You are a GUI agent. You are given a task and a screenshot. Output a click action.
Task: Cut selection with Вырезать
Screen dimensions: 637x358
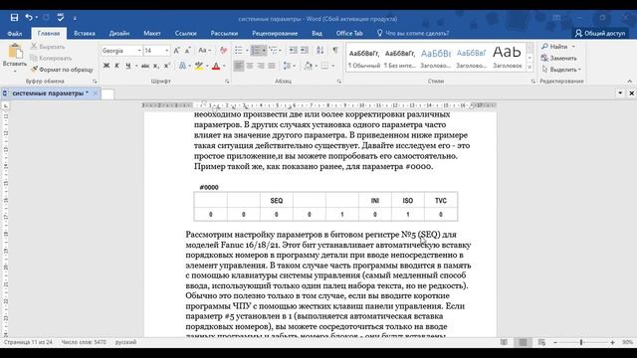pos(48,47)
